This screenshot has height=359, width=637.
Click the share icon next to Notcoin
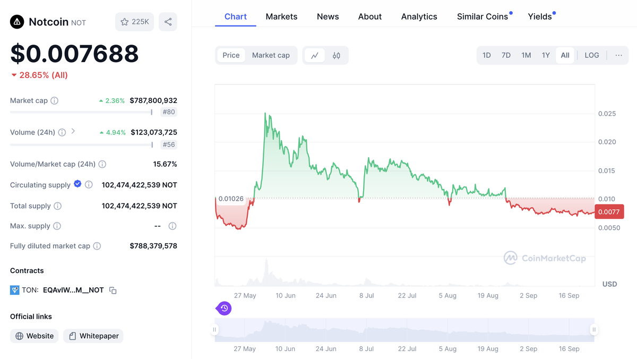[x=168, y=22]
